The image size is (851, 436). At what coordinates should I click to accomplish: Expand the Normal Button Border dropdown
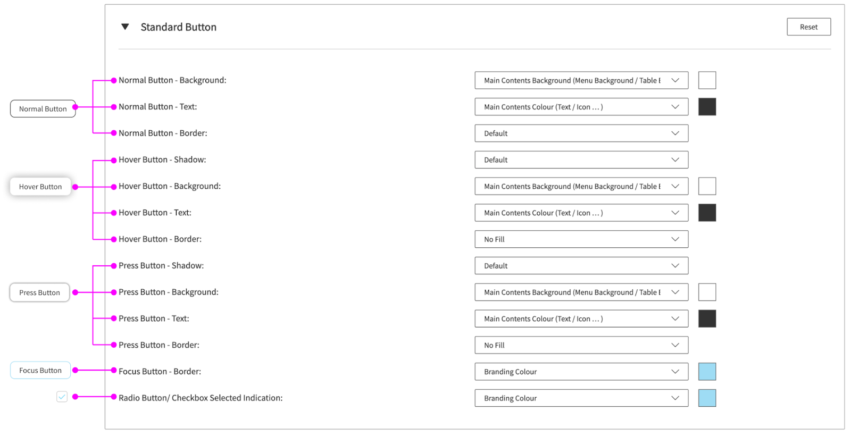click(x=581, y=133)
